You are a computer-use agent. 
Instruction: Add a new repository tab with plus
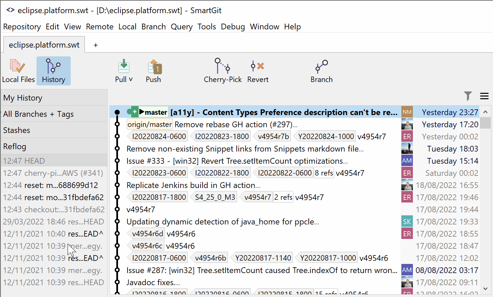tap(96, 45)
